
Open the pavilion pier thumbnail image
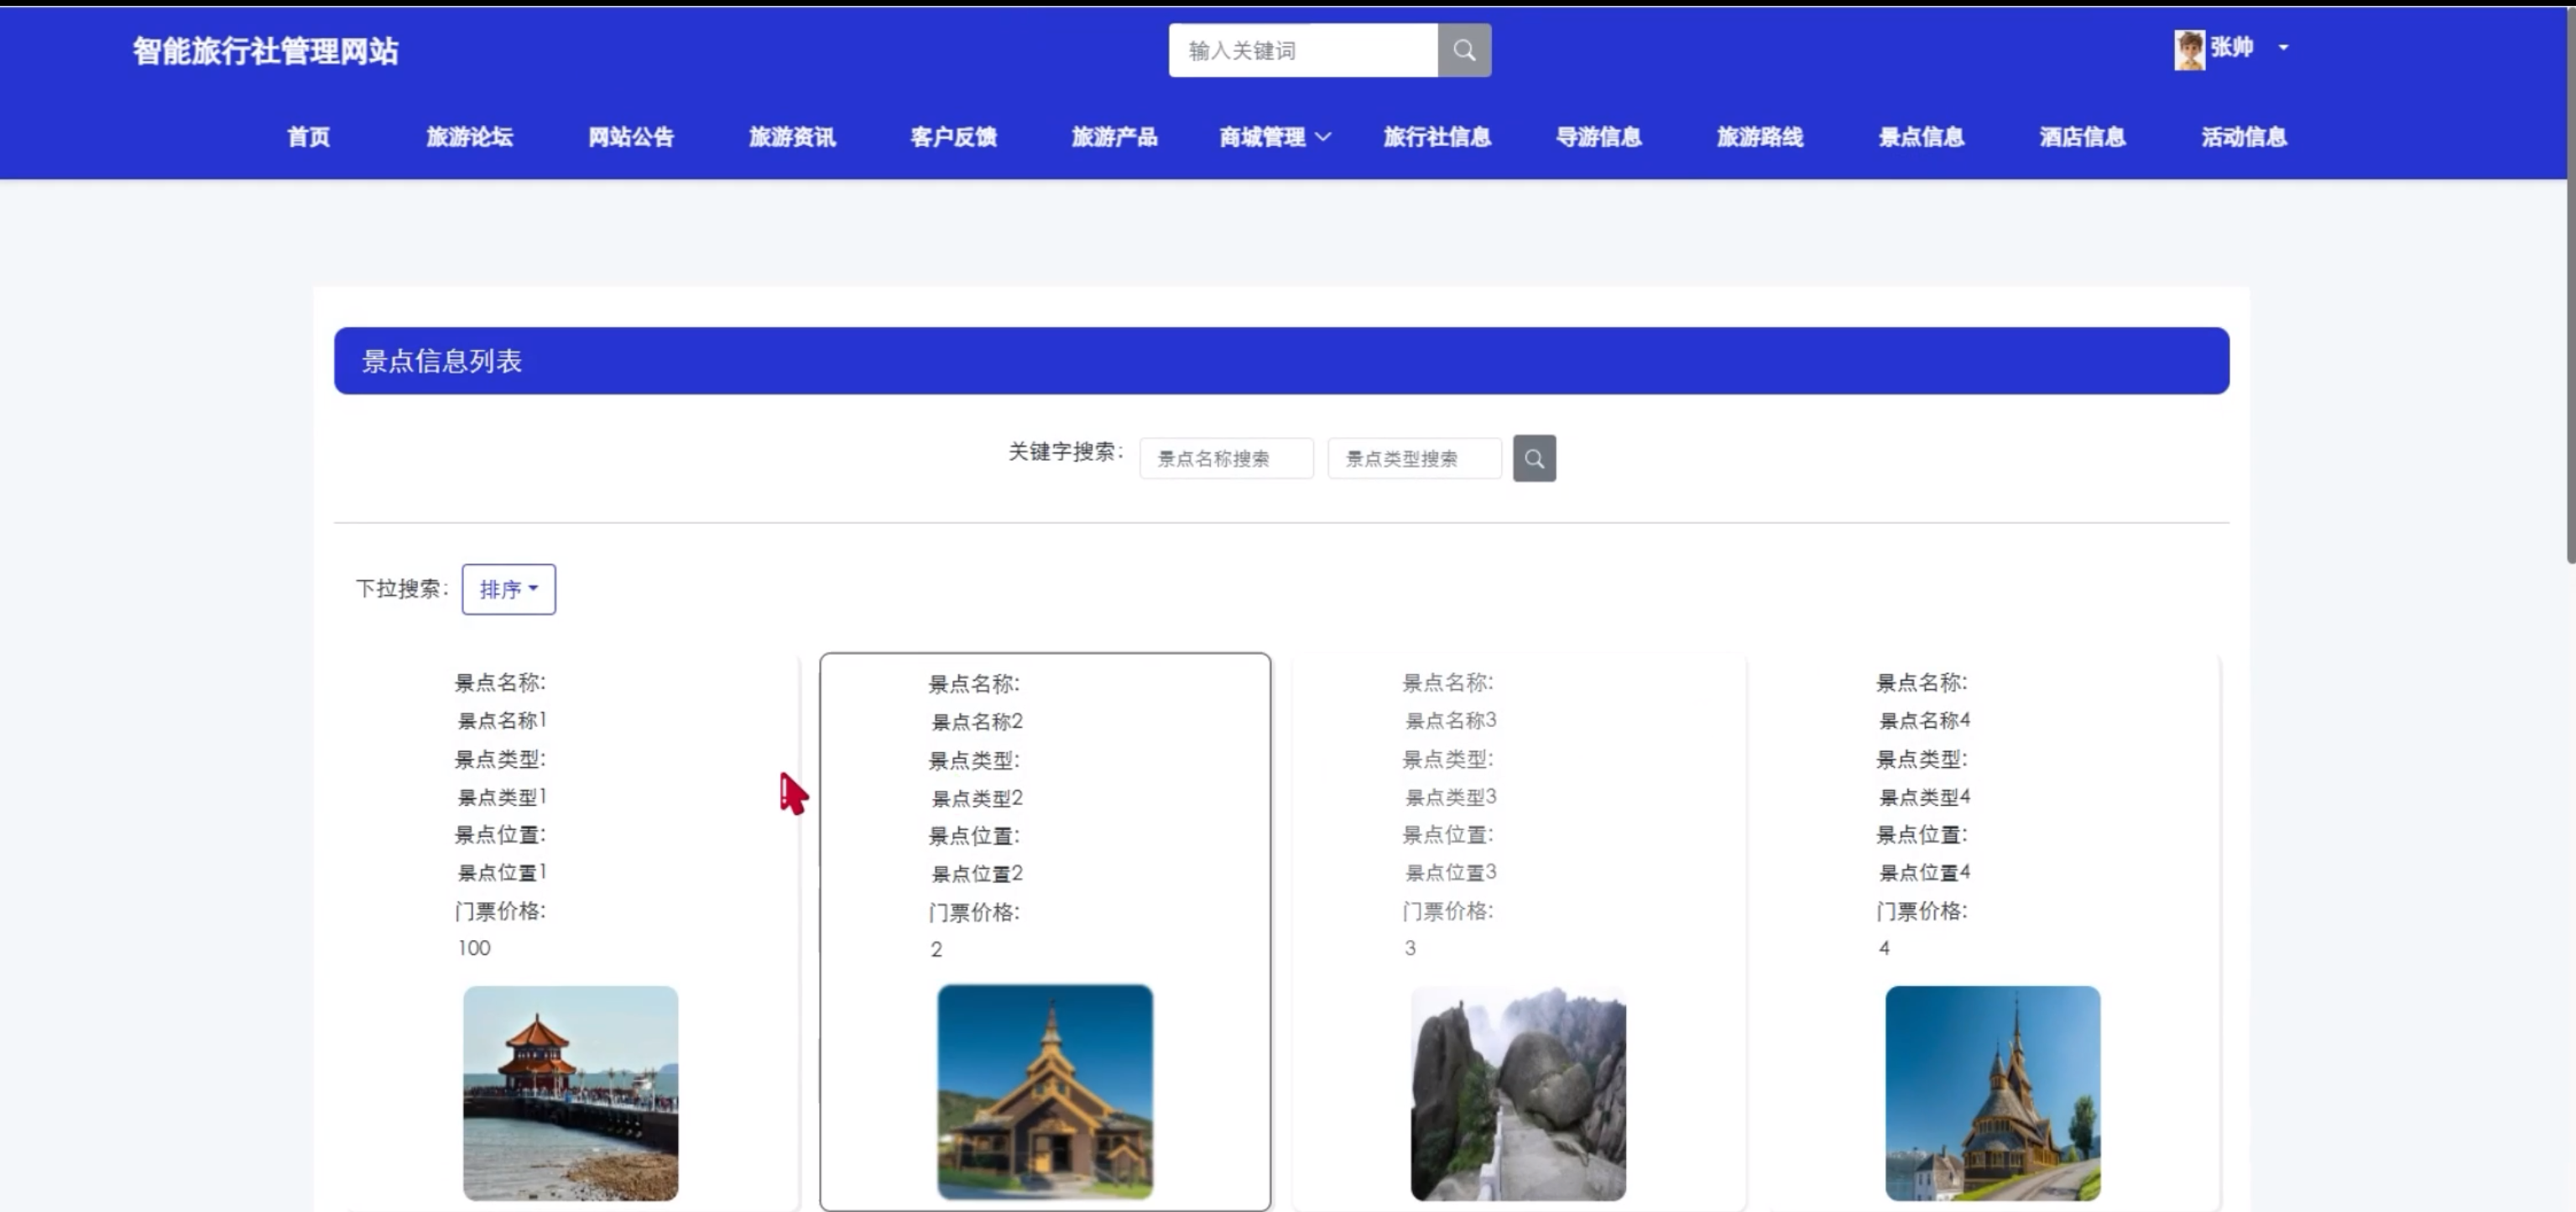pyautogui.click(x=570, y=1093)
